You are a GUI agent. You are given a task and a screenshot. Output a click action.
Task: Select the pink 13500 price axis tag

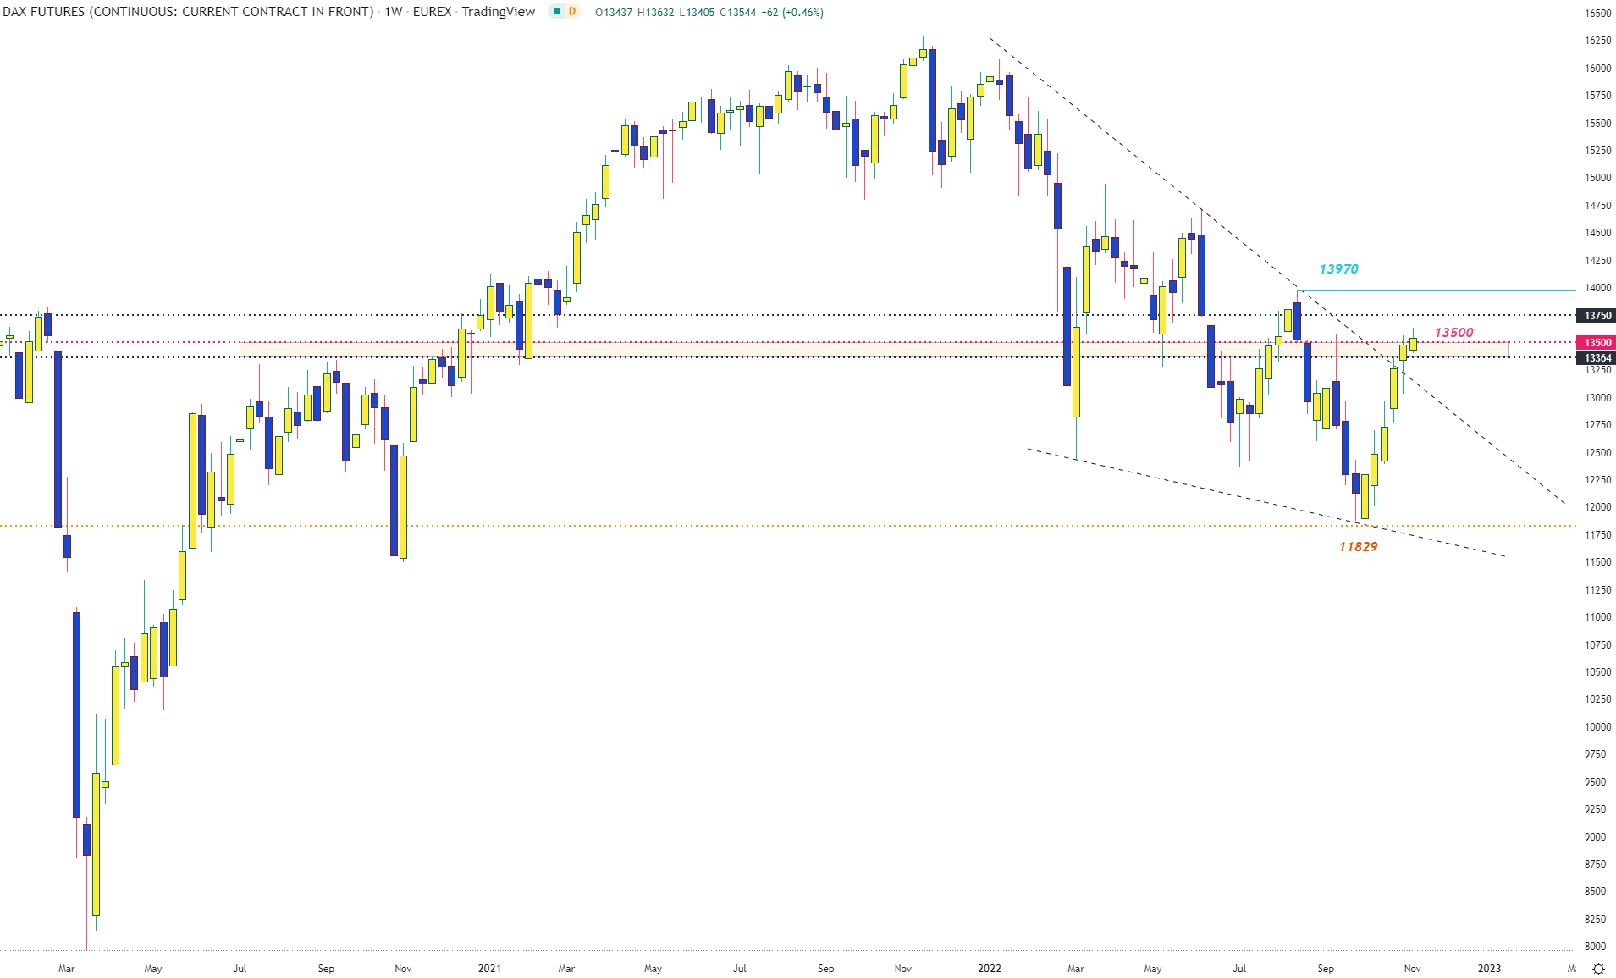click(1597, 343)
